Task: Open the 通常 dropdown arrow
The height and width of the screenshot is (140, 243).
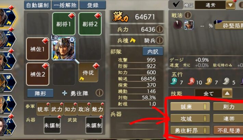Action: pyautogui.click(x=230, y=5)
